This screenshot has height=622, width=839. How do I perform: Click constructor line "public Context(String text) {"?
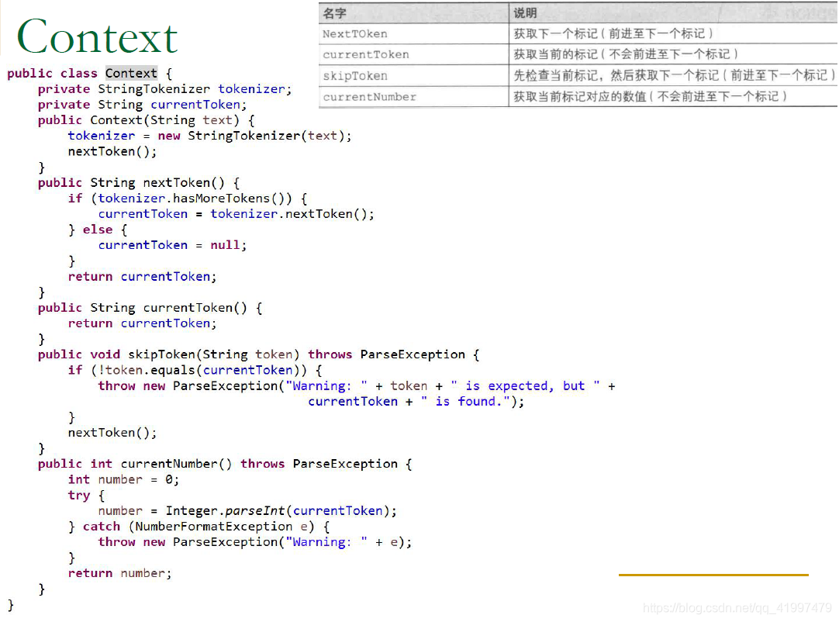(x=146, y=120)
